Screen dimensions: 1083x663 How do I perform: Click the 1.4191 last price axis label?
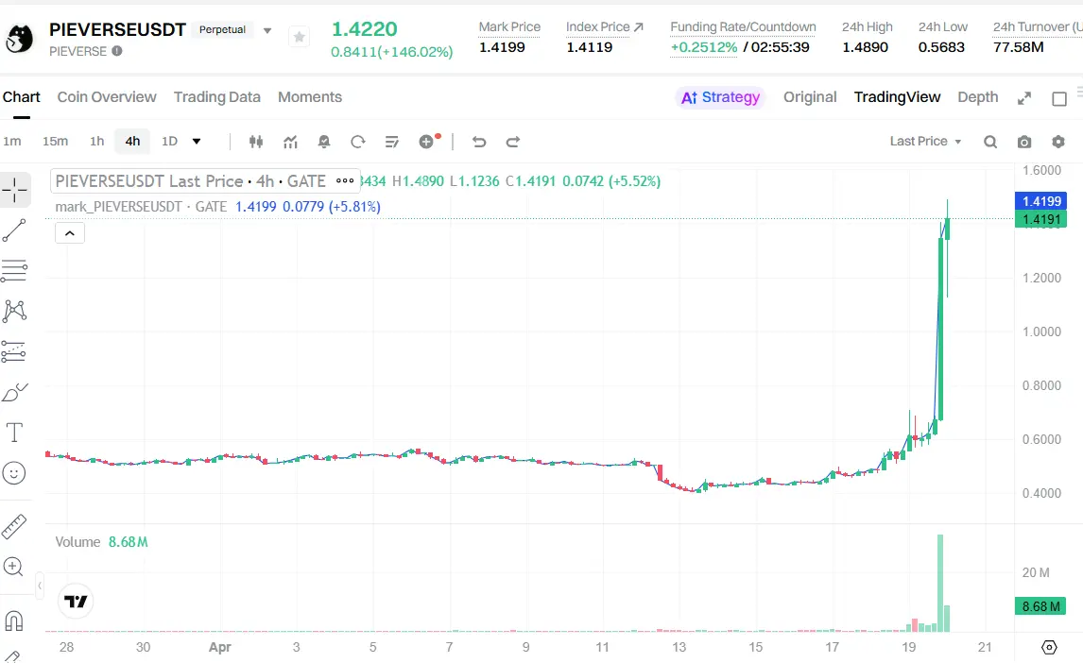coord(1040,219)
